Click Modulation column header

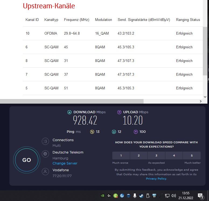click(x=103, y=20)
